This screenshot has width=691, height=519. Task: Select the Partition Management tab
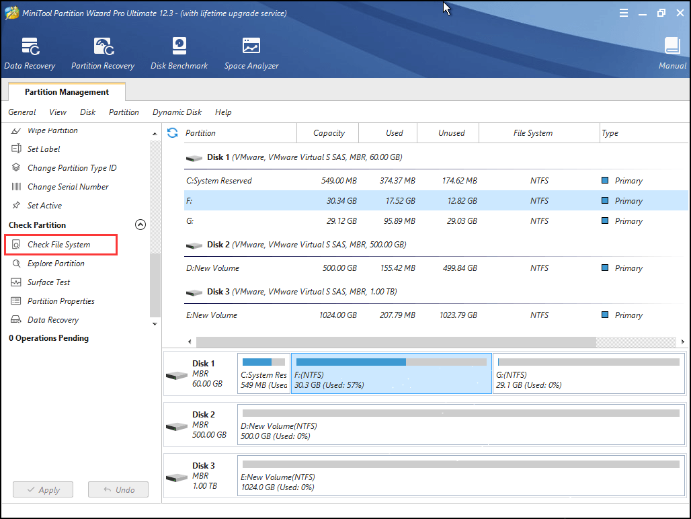[x=67, y=91]
